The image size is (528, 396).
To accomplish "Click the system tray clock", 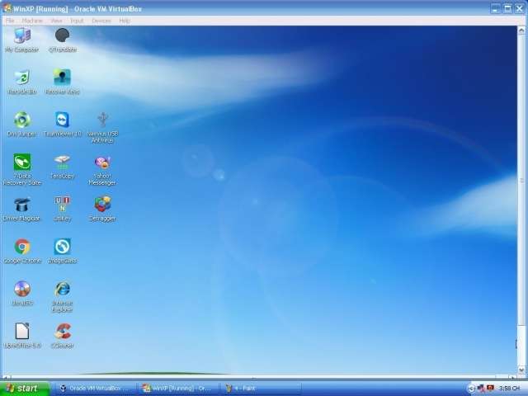I will (x=509, y=388).
